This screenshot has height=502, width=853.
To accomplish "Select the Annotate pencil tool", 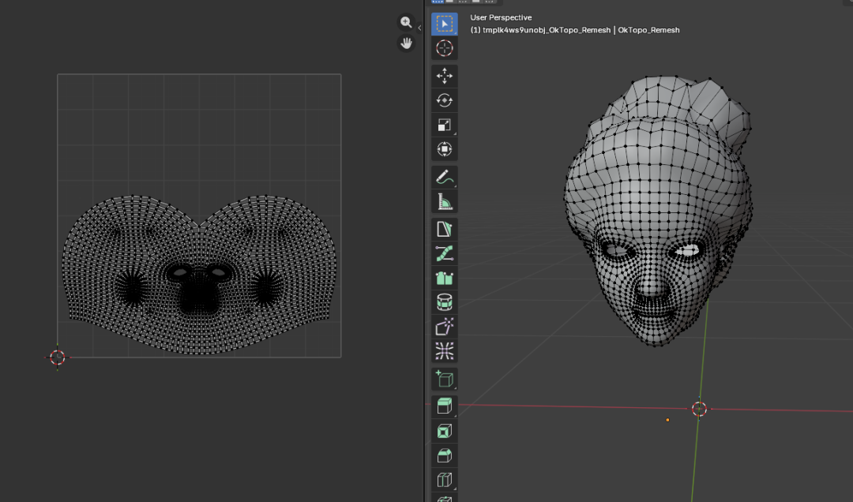I will coord(444,177).
